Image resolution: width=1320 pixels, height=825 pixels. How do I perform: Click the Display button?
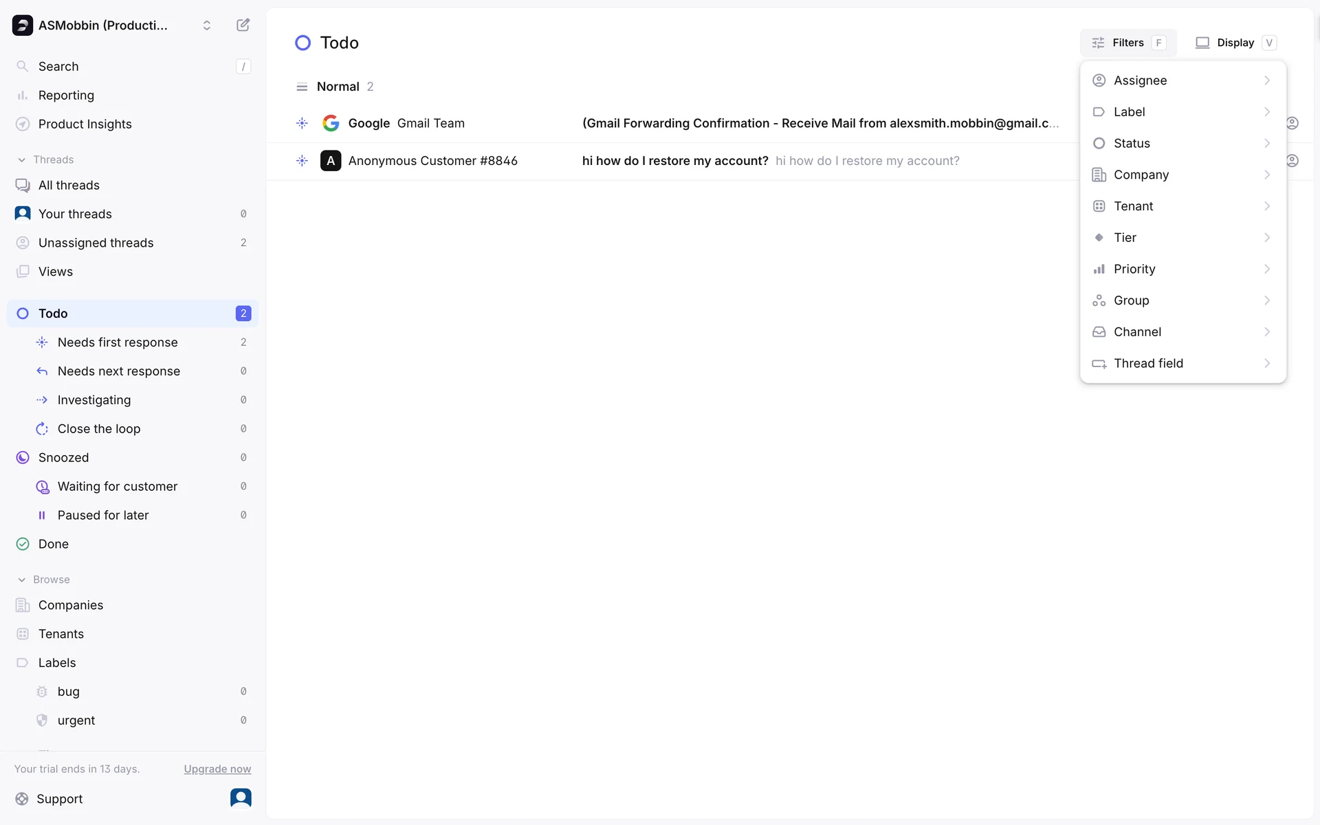tap(1235, 43)
